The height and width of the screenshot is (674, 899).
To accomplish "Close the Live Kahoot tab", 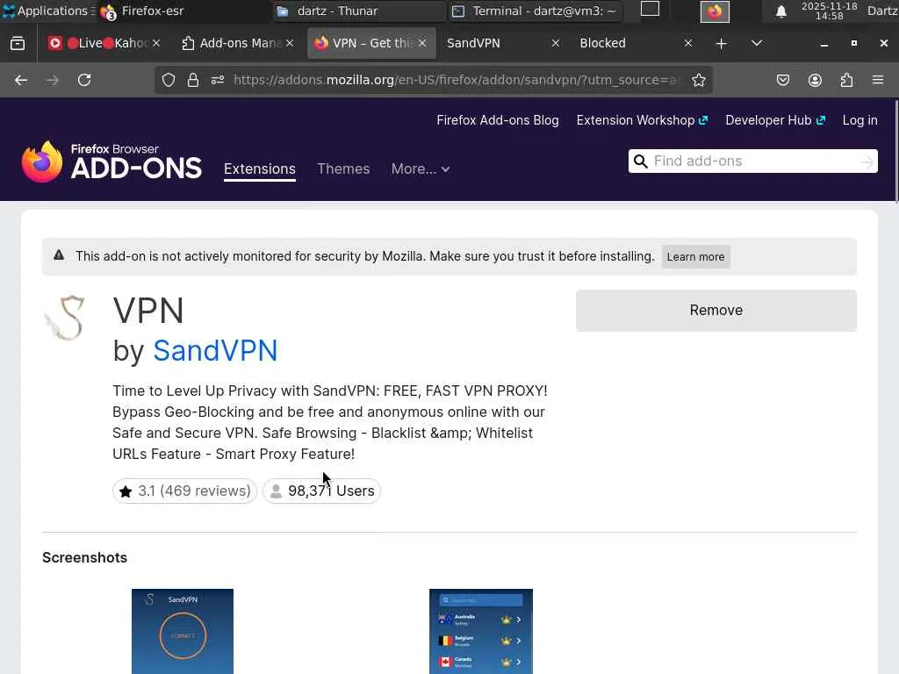I will [156, 44].
